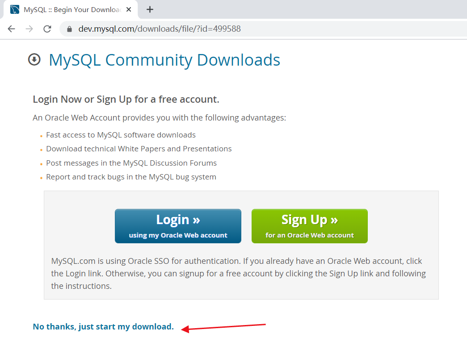Click the 'Download technical White Papers' bullet text
Image resolution: width=467 pixels, height=346 pixels.
tap(139, 149)
